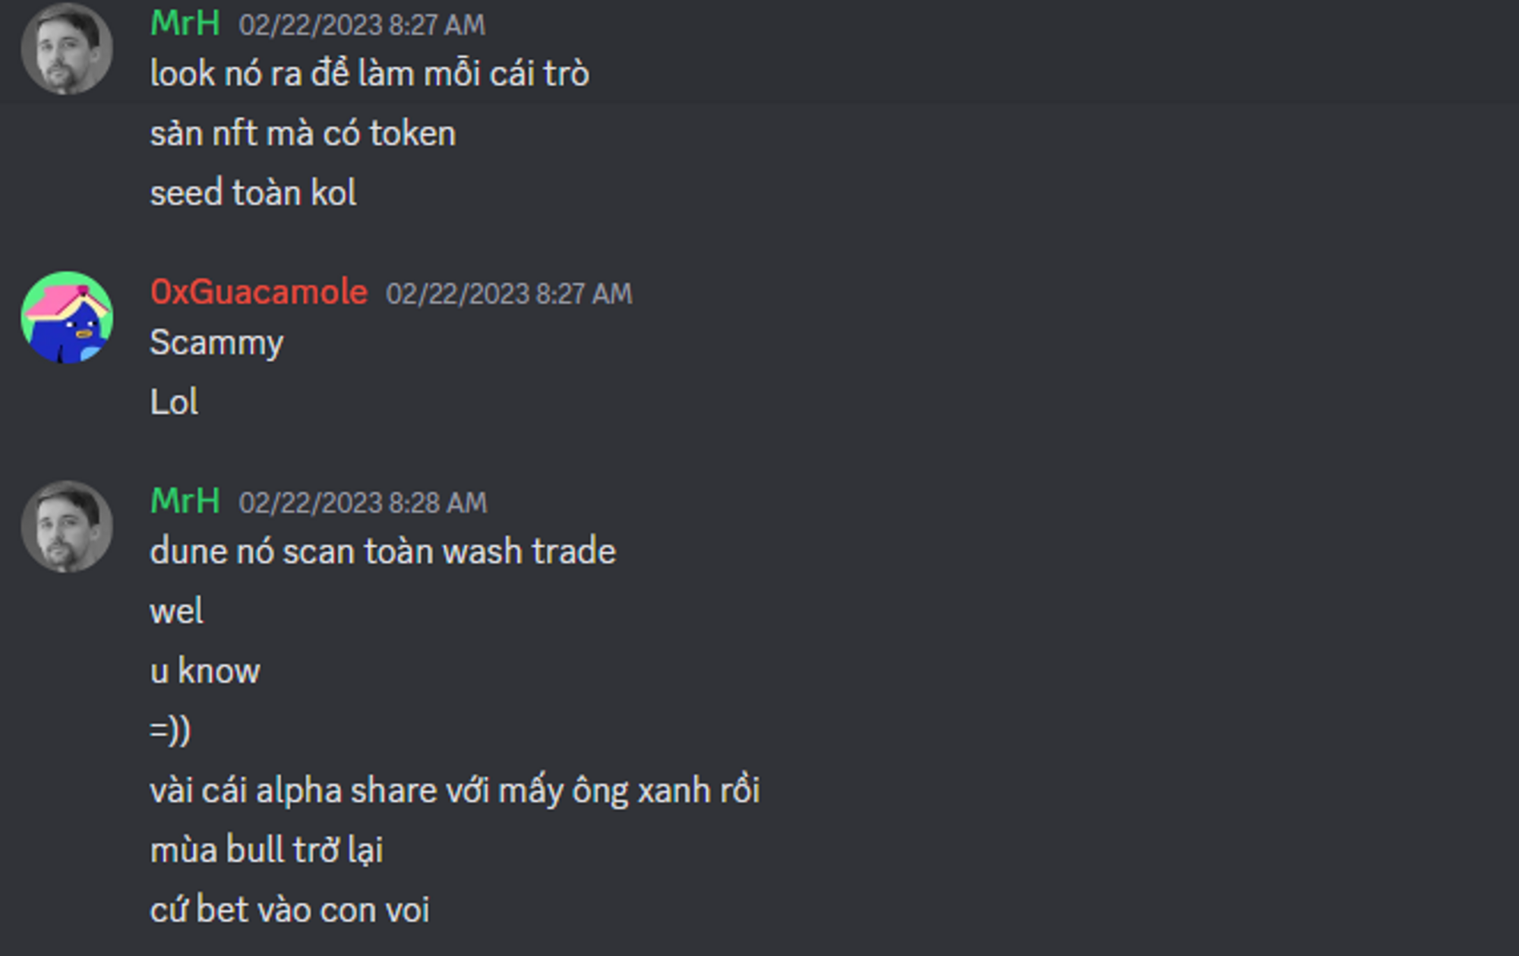Click the 'Scammy' message
Screen dimensions: 1519x956
[x=216, y=343]
